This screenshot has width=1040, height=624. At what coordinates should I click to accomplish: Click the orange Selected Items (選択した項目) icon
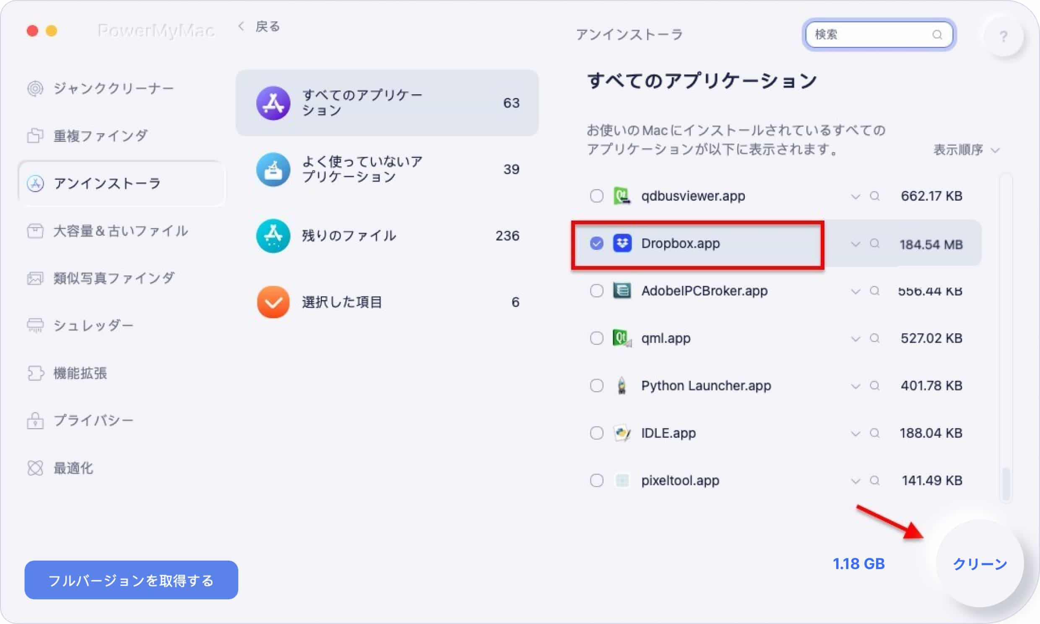(x=273, y=302)
